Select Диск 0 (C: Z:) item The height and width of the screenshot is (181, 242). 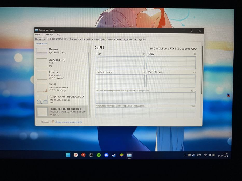tap(62, 63)
